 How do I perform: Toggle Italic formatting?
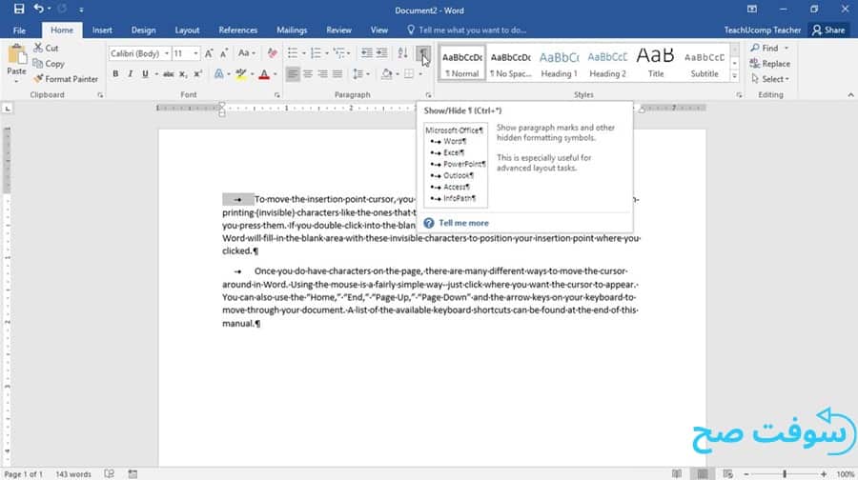click(x=130, y=73)
